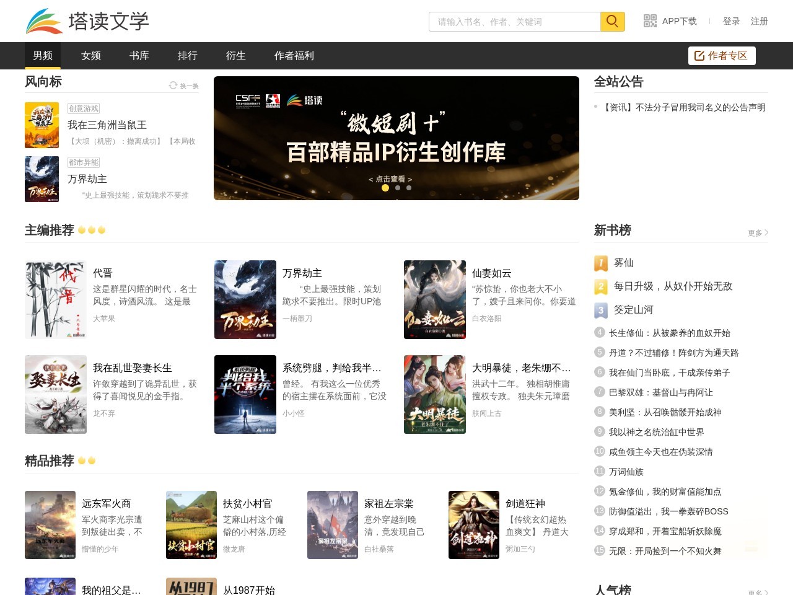Open 我在仙门当卧底 ranking entry
The height and width of the screenshot is (595, 793).
(670, 372)
